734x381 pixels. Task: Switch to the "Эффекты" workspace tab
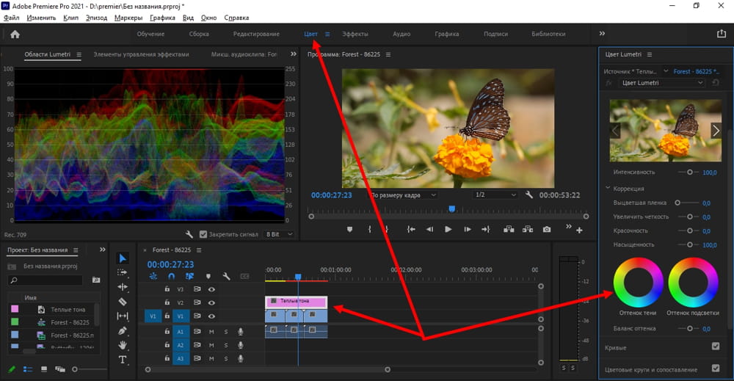click(x=355, y=34)
